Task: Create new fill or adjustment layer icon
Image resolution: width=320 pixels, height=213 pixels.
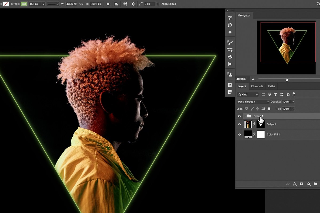Action: pyautogui.click(x=309, y=184)
